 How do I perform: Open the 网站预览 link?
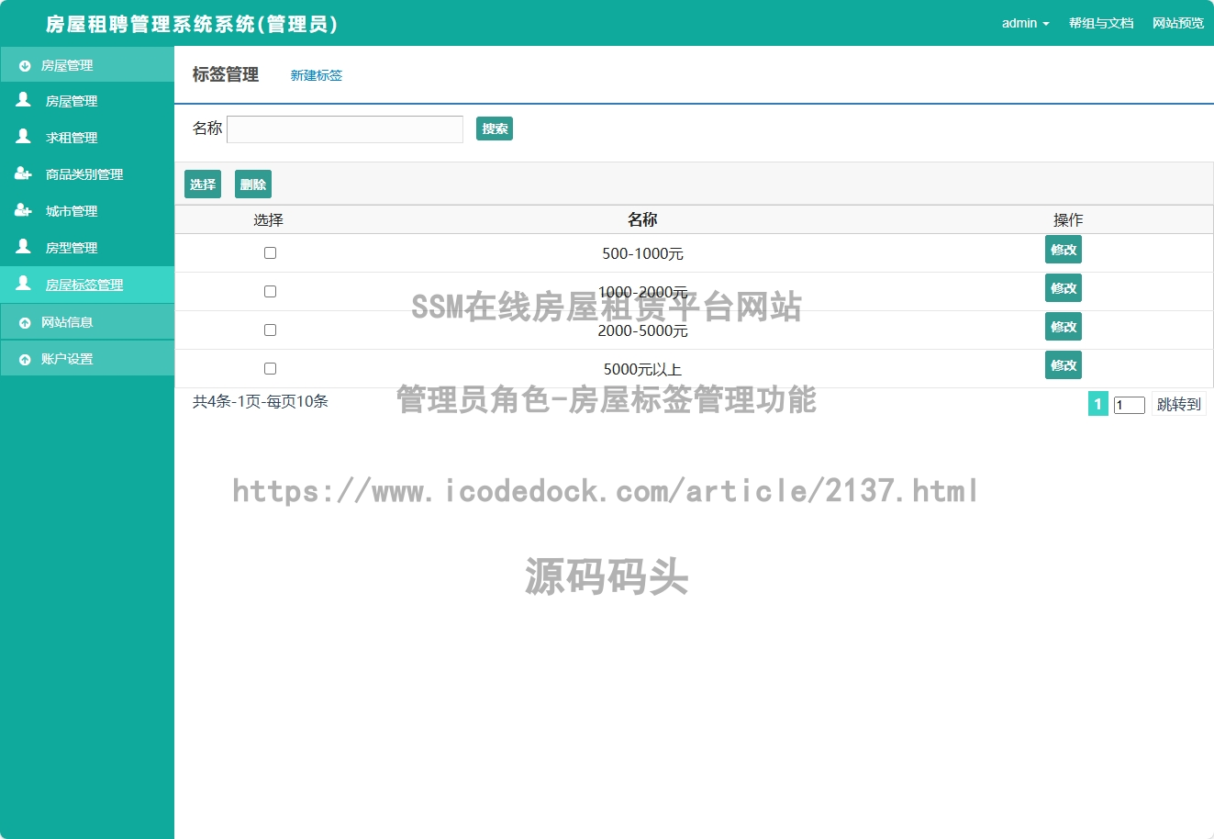(1178, 23)
